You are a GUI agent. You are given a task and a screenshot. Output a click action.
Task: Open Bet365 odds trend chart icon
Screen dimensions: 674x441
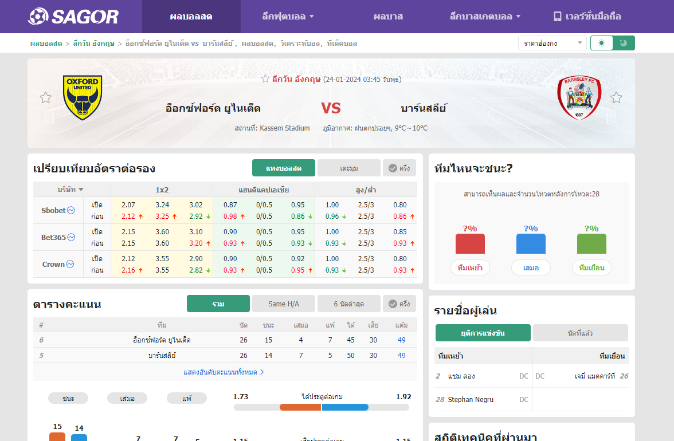click(71, 237)
